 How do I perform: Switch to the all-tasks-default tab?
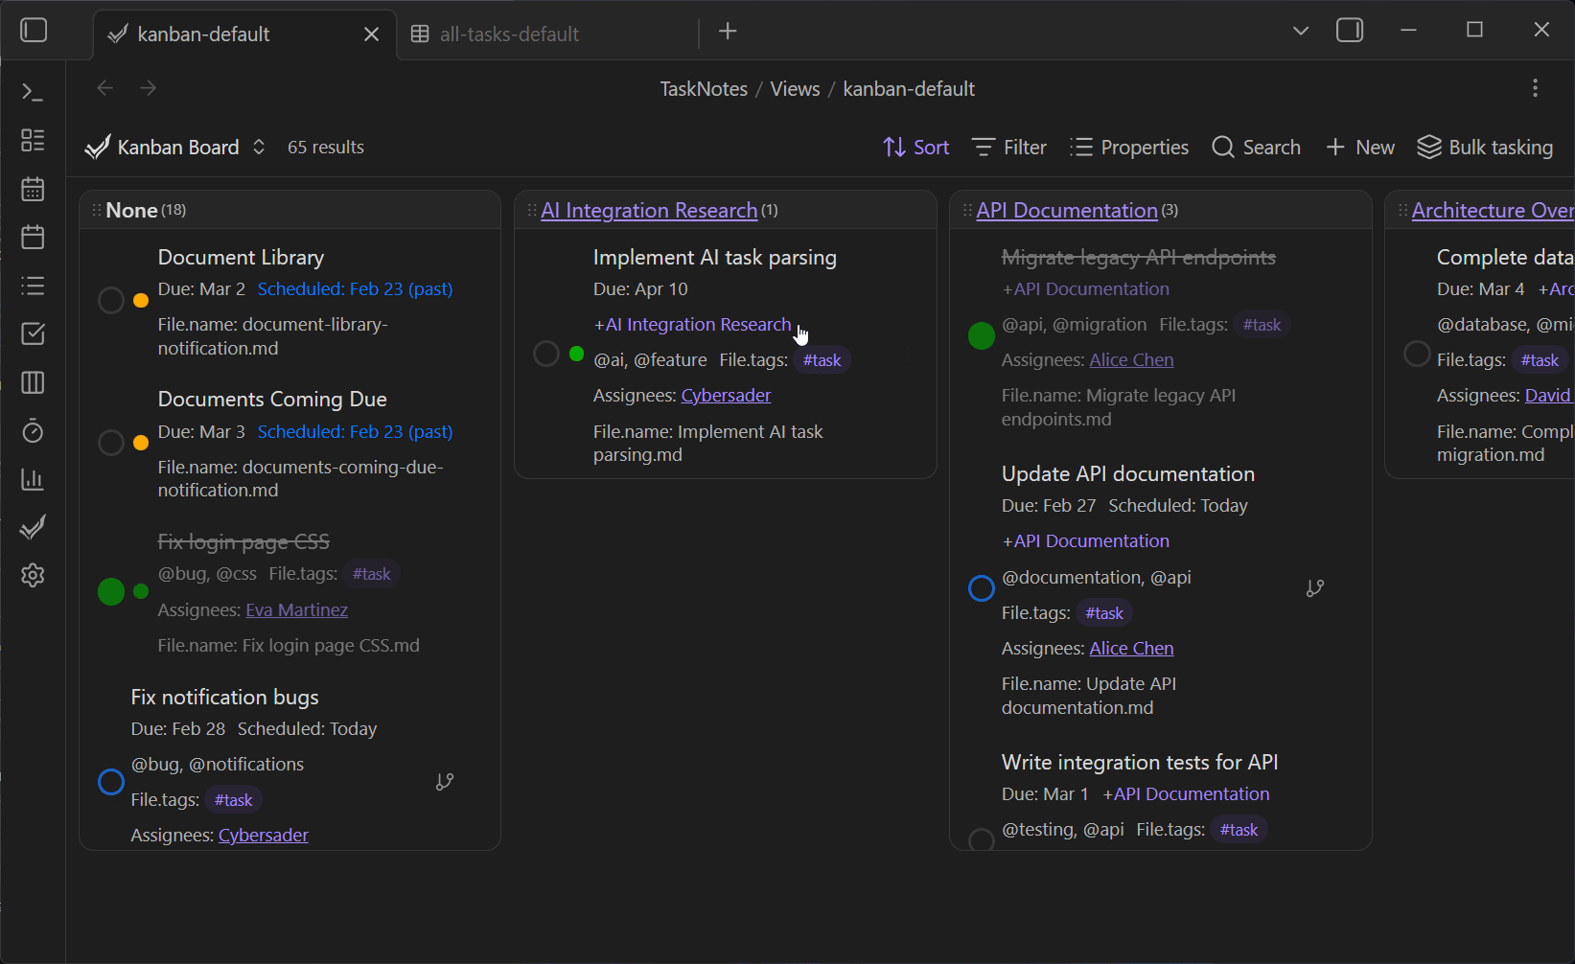click(508, 34)
